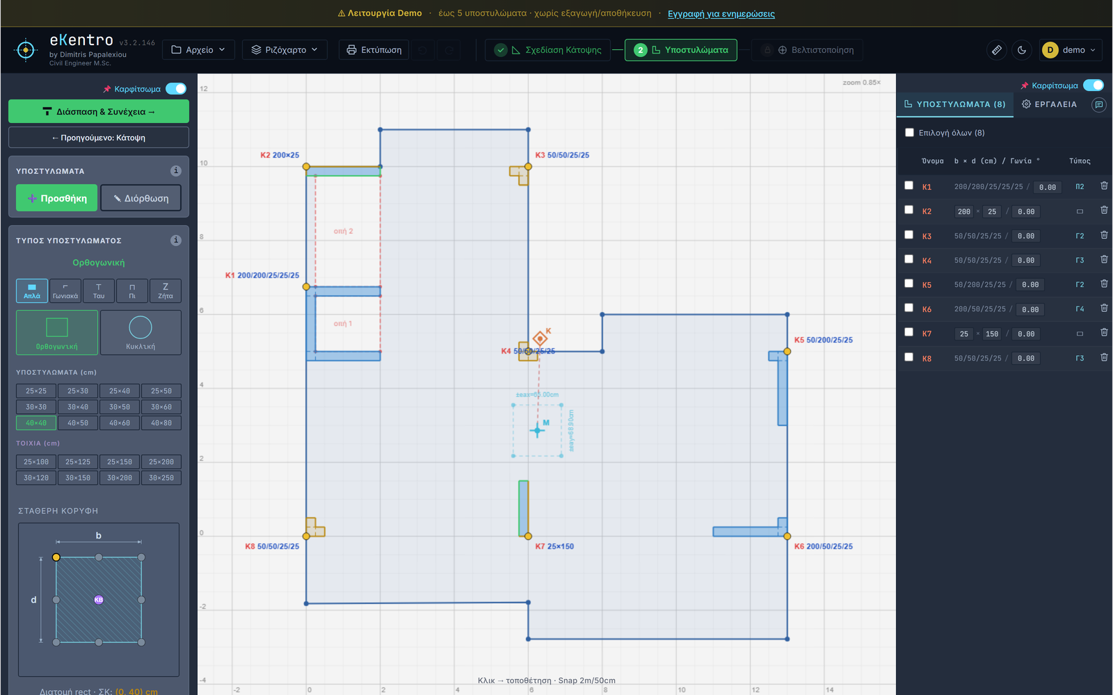Click the blue M mass center marker
The height and width of the screenshot is (695, 1113).
(x=537, y=430)
